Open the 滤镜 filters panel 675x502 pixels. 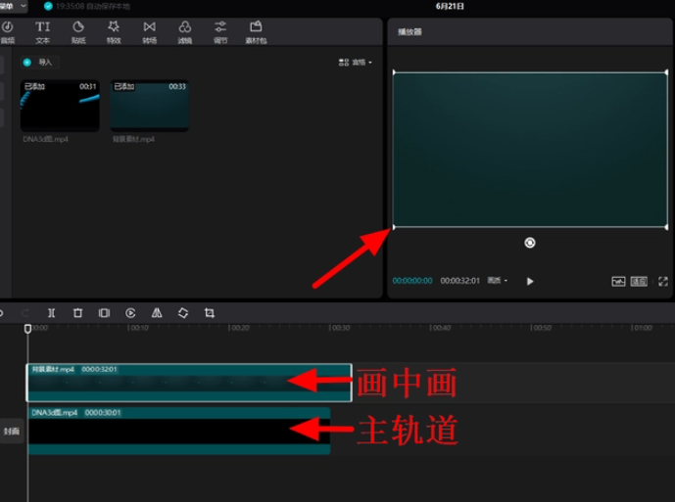click(x=185, y=32)
